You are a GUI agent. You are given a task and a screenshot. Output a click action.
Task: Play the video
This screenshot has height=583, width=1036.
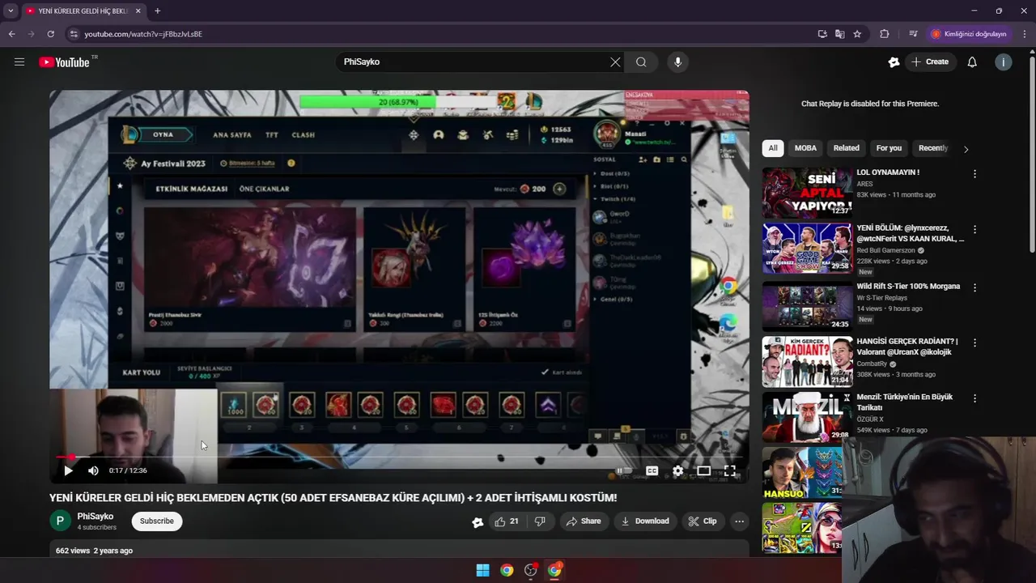pos(68,470)
